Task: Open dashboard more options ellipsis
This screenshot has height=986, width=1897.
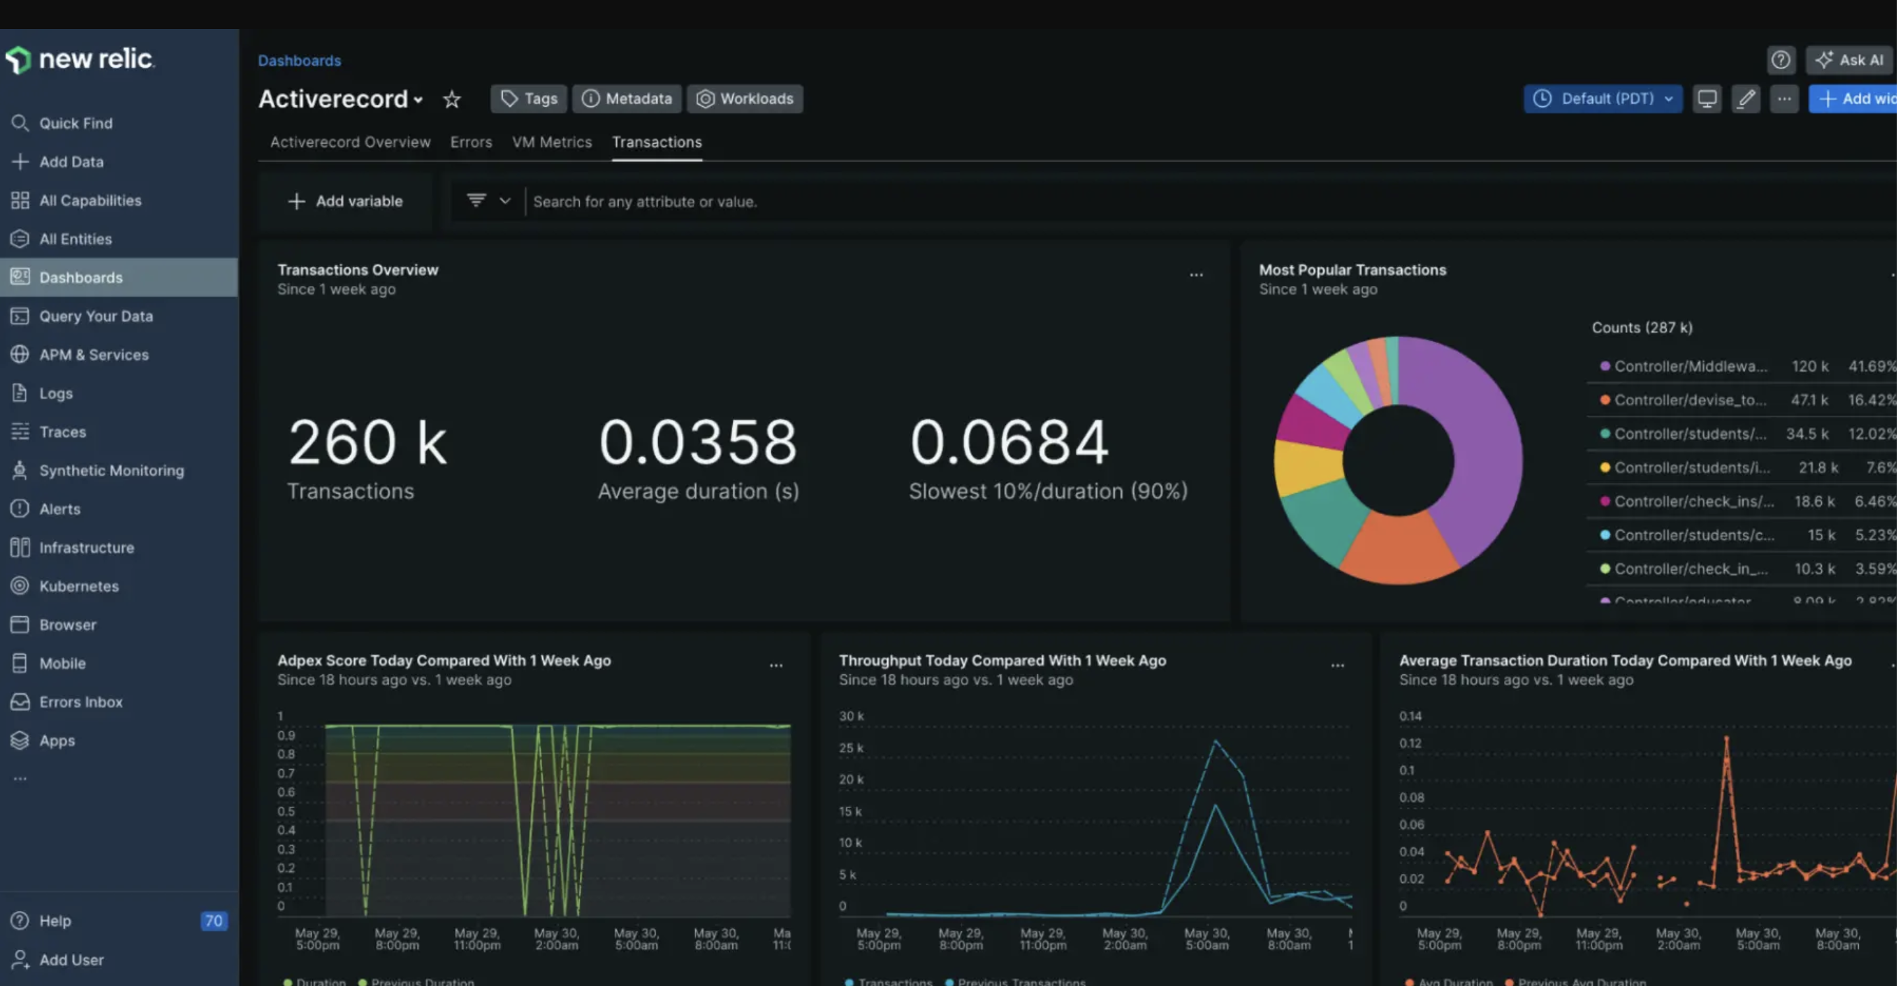Action: (1784, 99)
